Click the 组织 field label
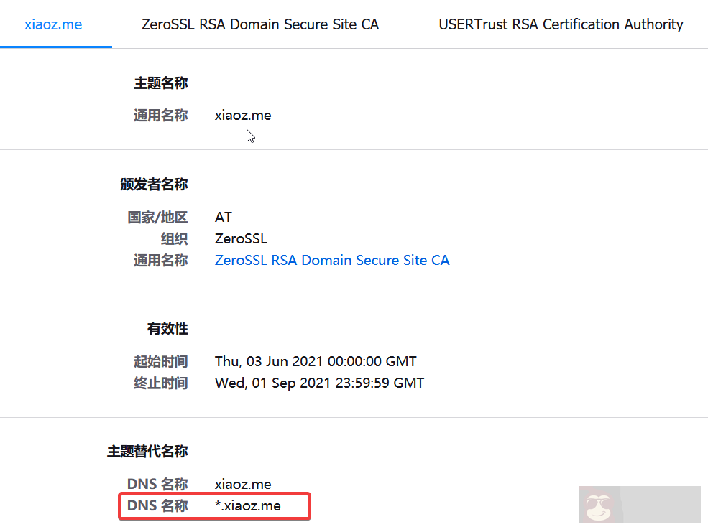The image size is (708, 527). tap(174, 238)
